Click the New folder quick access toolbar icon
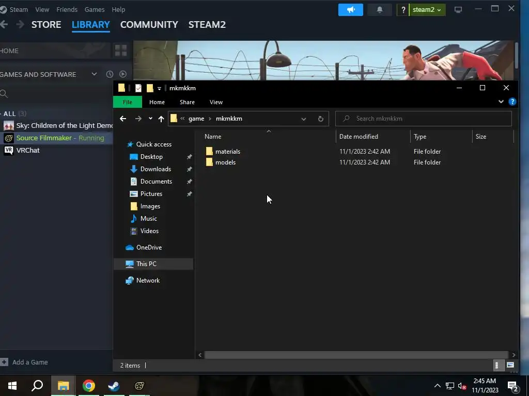The height and width of the screenshot is (396, 529). [x=150, y=88]
